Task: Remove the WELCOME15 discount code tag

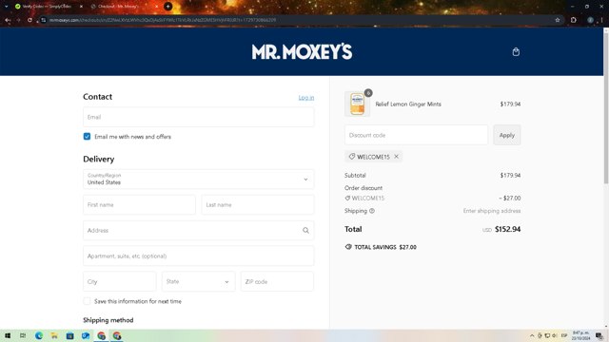Action: (396, 156)
